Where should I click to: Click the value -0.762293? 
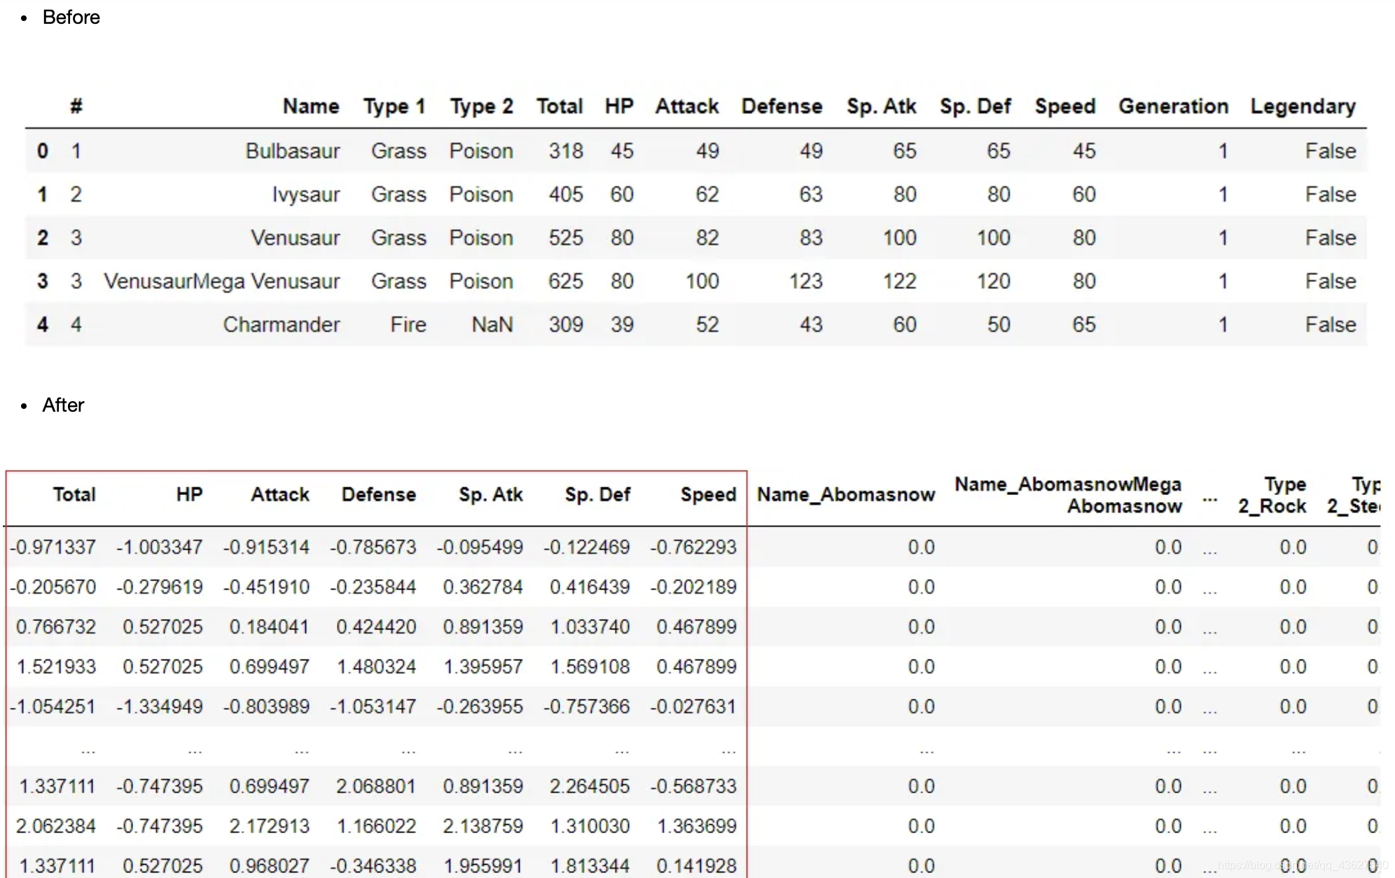click(693, 547)
